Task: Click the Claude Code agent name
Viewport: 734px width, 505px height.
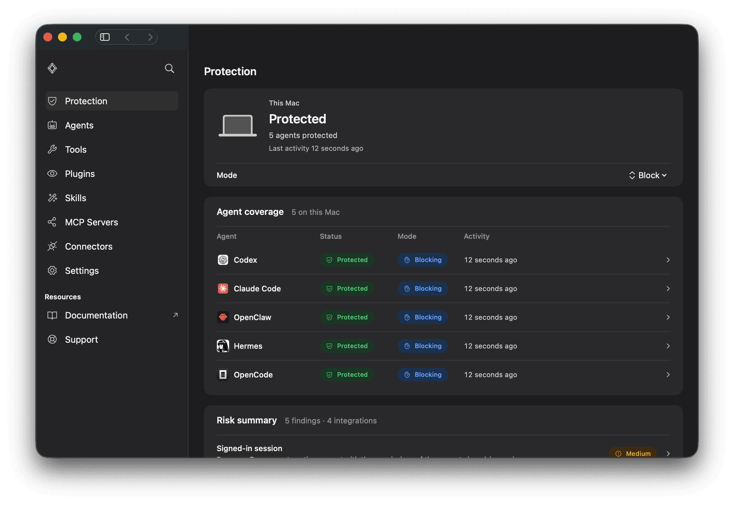Action: pyautogui.click(x=257, y=289)
